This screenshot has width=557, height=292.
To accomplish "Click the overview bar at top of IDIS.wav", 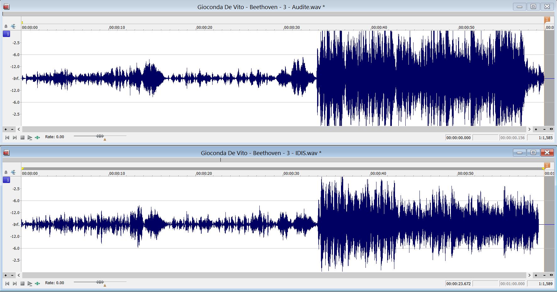I will click(278, 160).
